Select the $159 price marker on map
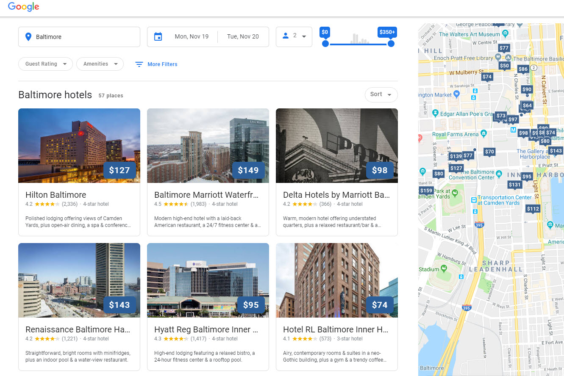 426,191
